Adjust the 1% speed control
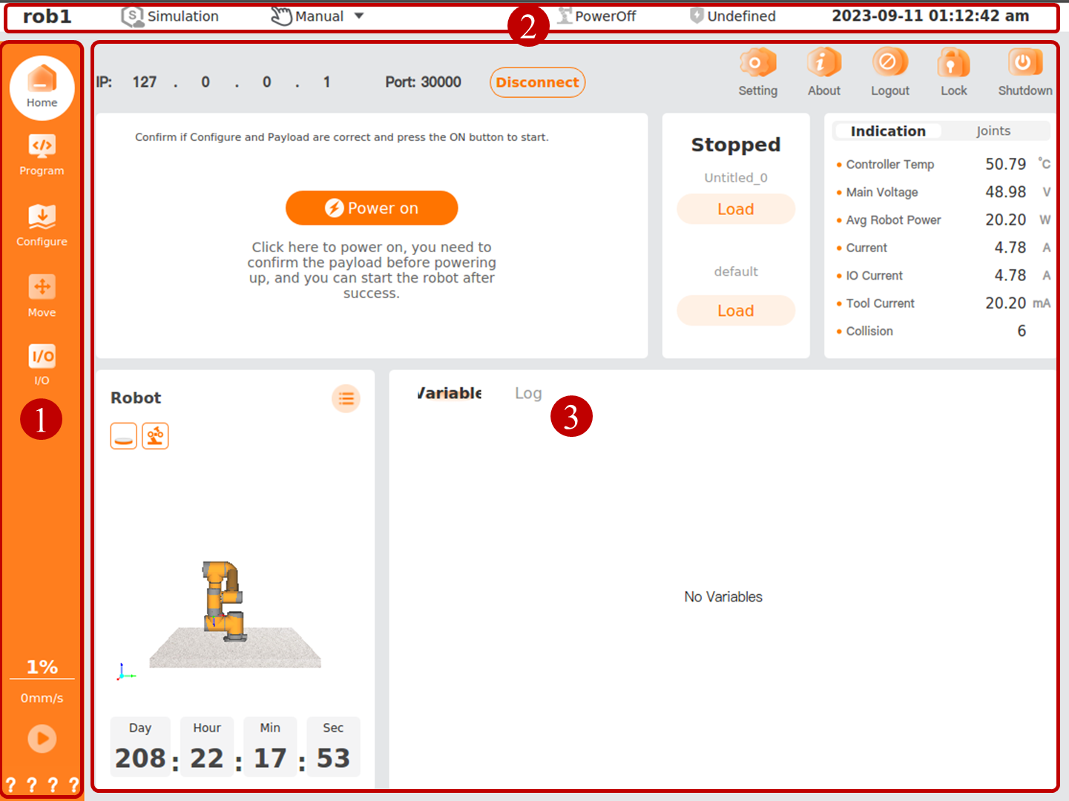Screen dimensions: 1069x801 pos(42,666)
